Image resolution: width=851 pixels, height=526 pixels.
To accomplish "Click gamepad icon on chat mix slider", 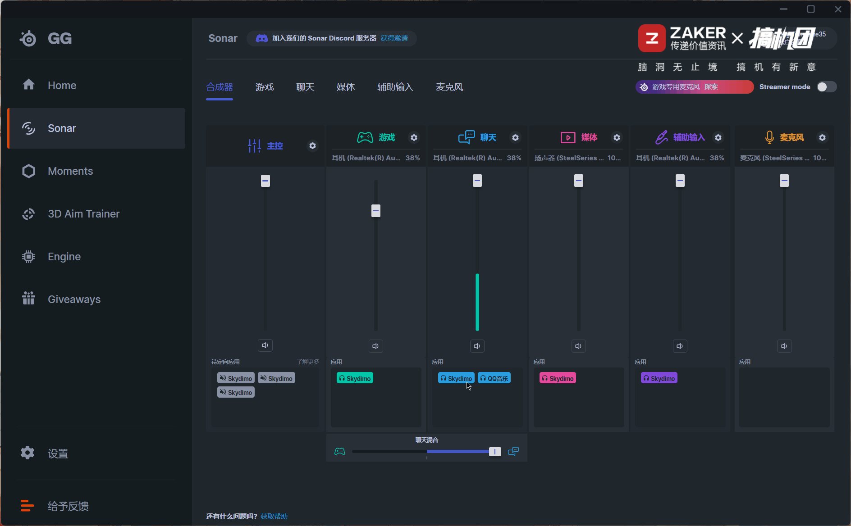I will click(340, 451).
